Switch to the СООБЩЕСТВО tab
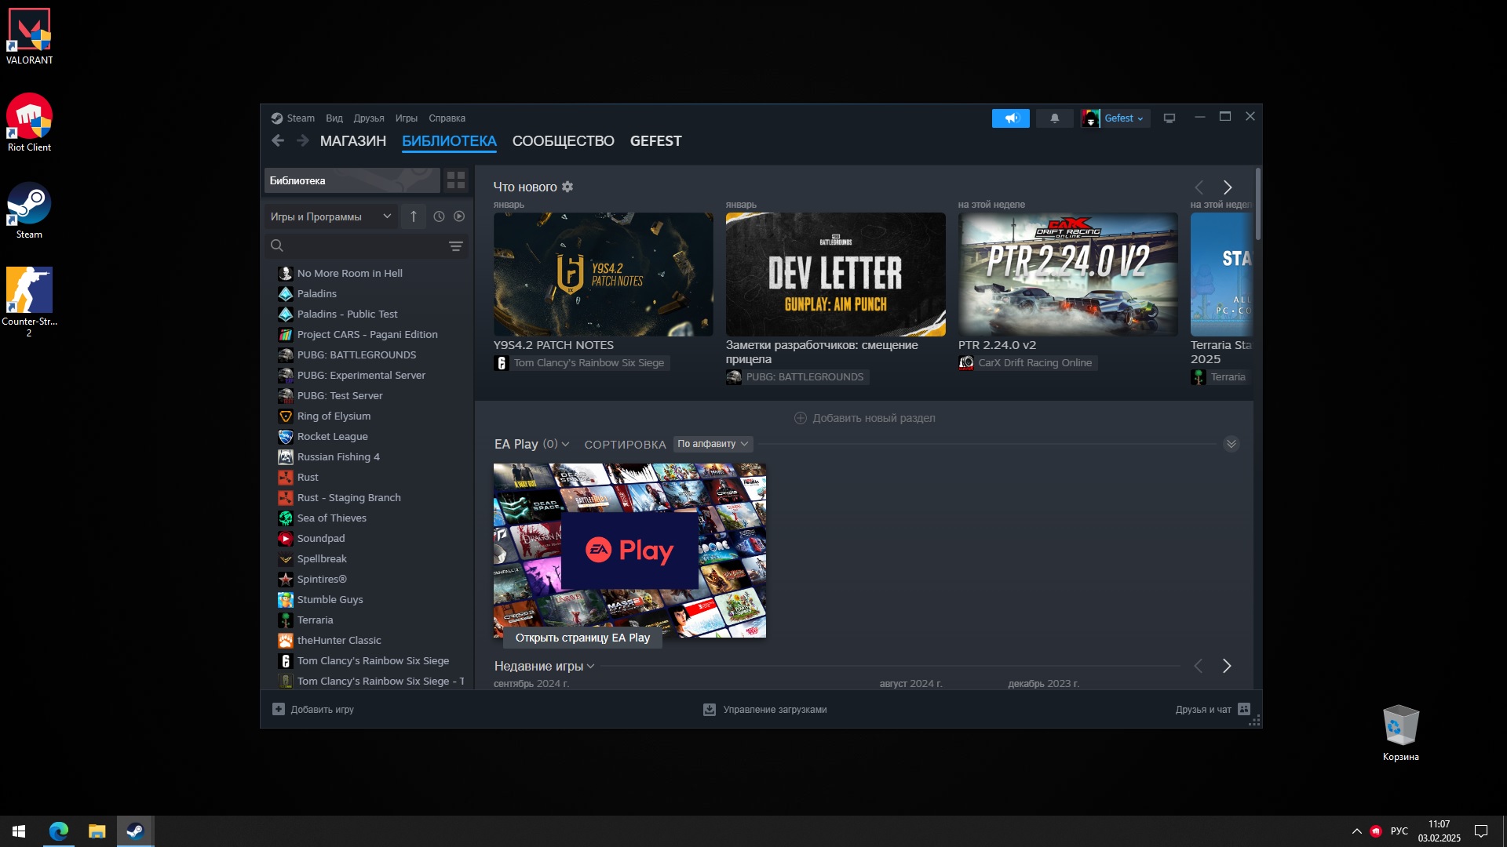1507x847 pixels. (x=564, y=141)
